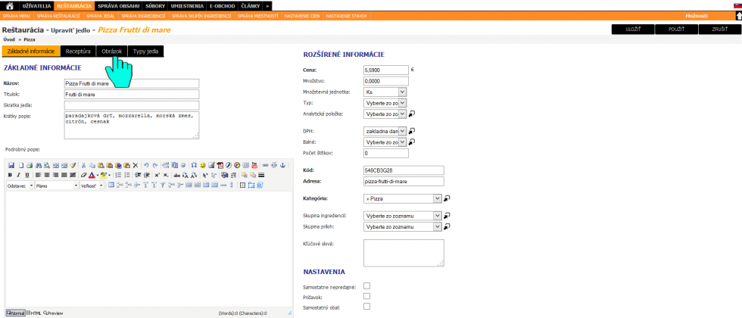Switch to the Receptúra tab
The height and width of the screenshot is (318, 742).
[x=78, y=51]
